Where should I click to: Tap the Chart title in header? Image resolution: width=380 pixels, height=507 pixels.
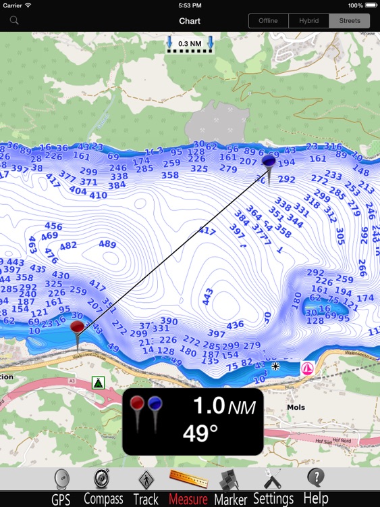pos(190,21)
